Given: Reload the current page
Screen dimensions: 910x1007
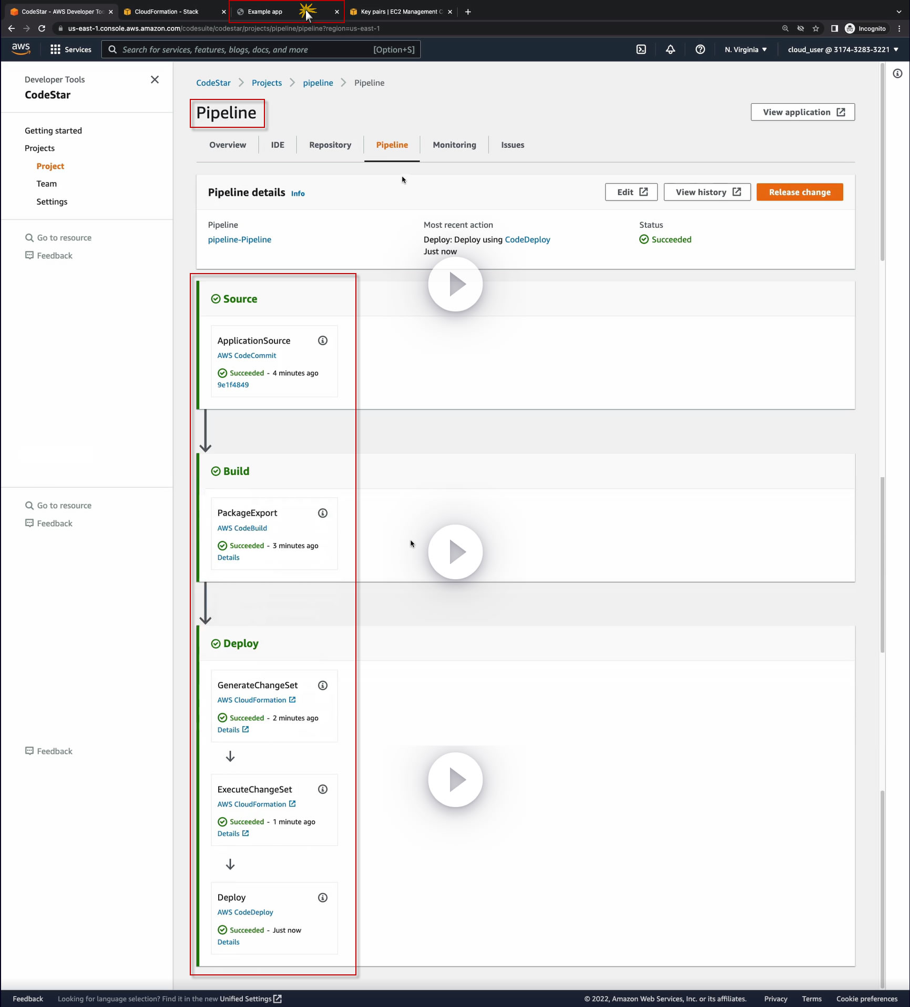Looking at the screenshot, I should 42,28.
